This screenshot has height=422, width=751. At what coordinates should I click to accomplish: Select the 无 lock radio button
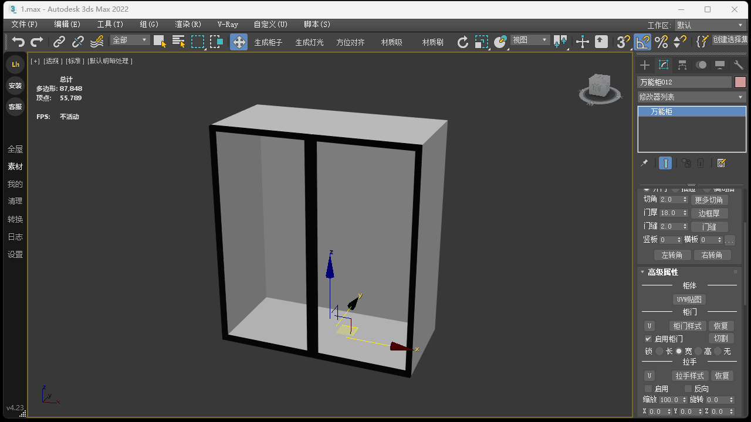click(x=718, y=351)
